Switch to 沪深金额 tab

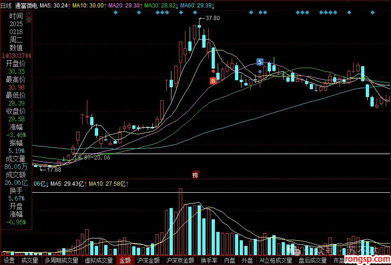[x=149, y=261]
